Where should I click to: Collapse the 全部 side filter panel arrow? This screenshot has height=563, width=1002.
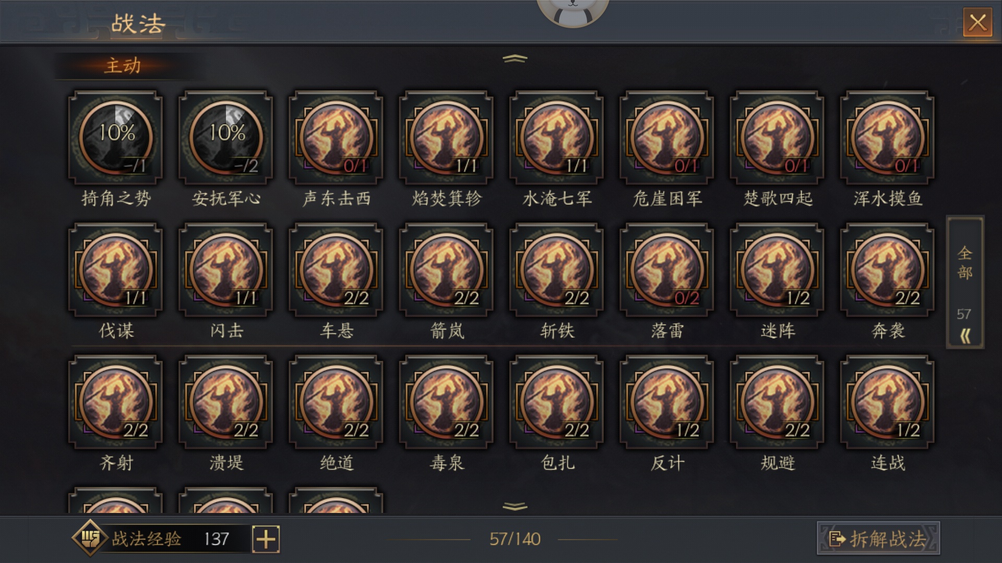click(x=965, y=336)
